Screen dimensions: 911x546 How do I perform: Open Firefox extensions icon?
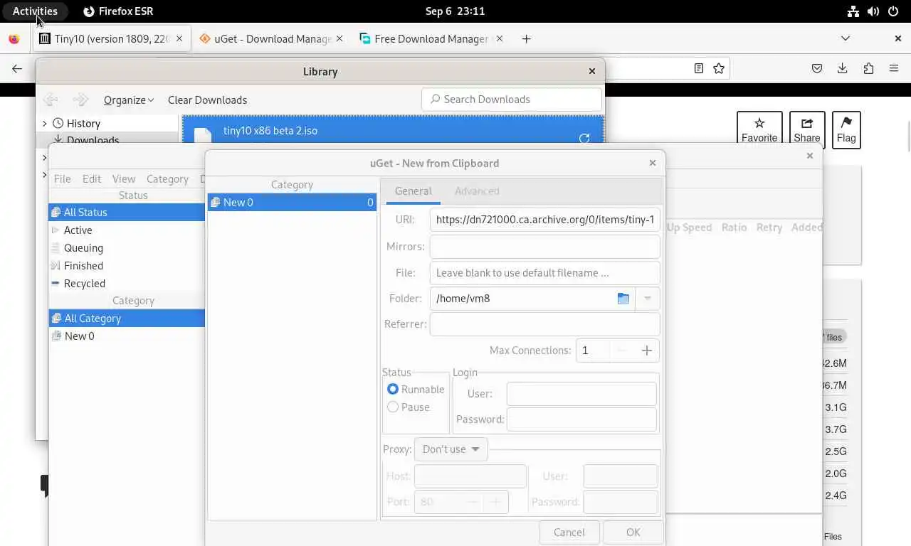[x=868, y=68]
